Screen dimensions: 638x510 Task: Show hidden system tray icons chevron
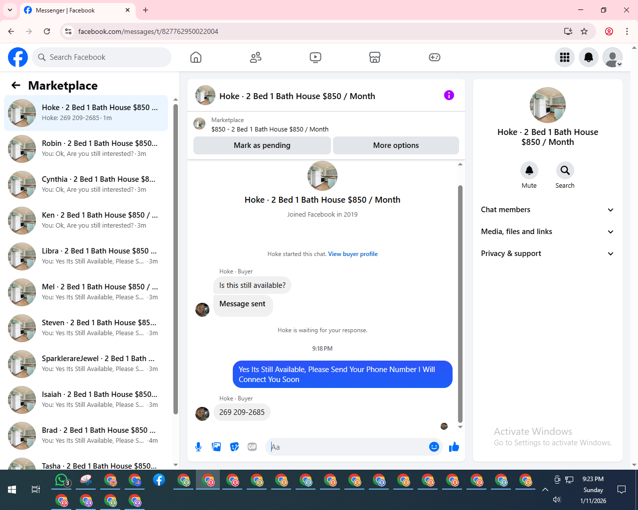545,490
